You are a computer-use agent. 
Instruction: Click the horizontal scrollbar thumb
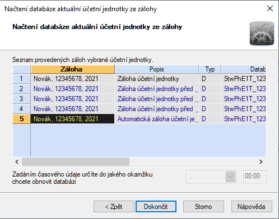76,161
